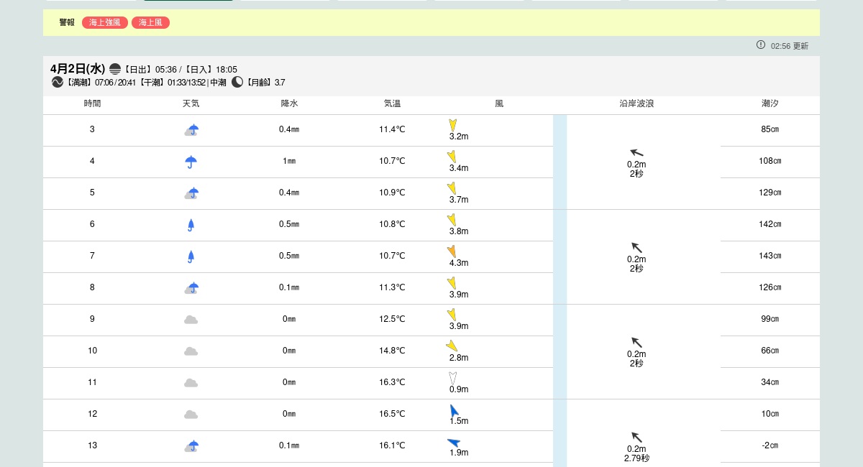The width and height of the screenshot is (863, 467).
Task: Click the tide wave icon beside 満潮
Action: pyautogui.click(x=58, y=82)
